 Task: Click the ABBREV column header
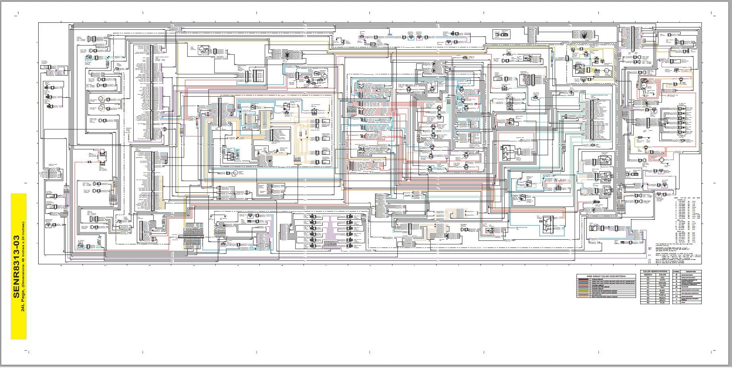pos(648,275)
